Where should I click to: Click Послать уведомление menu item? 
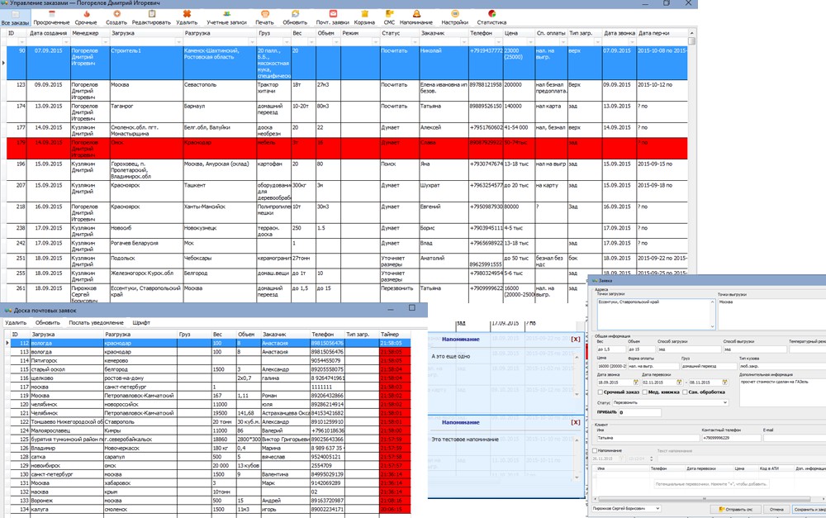(x=96, y=322)
